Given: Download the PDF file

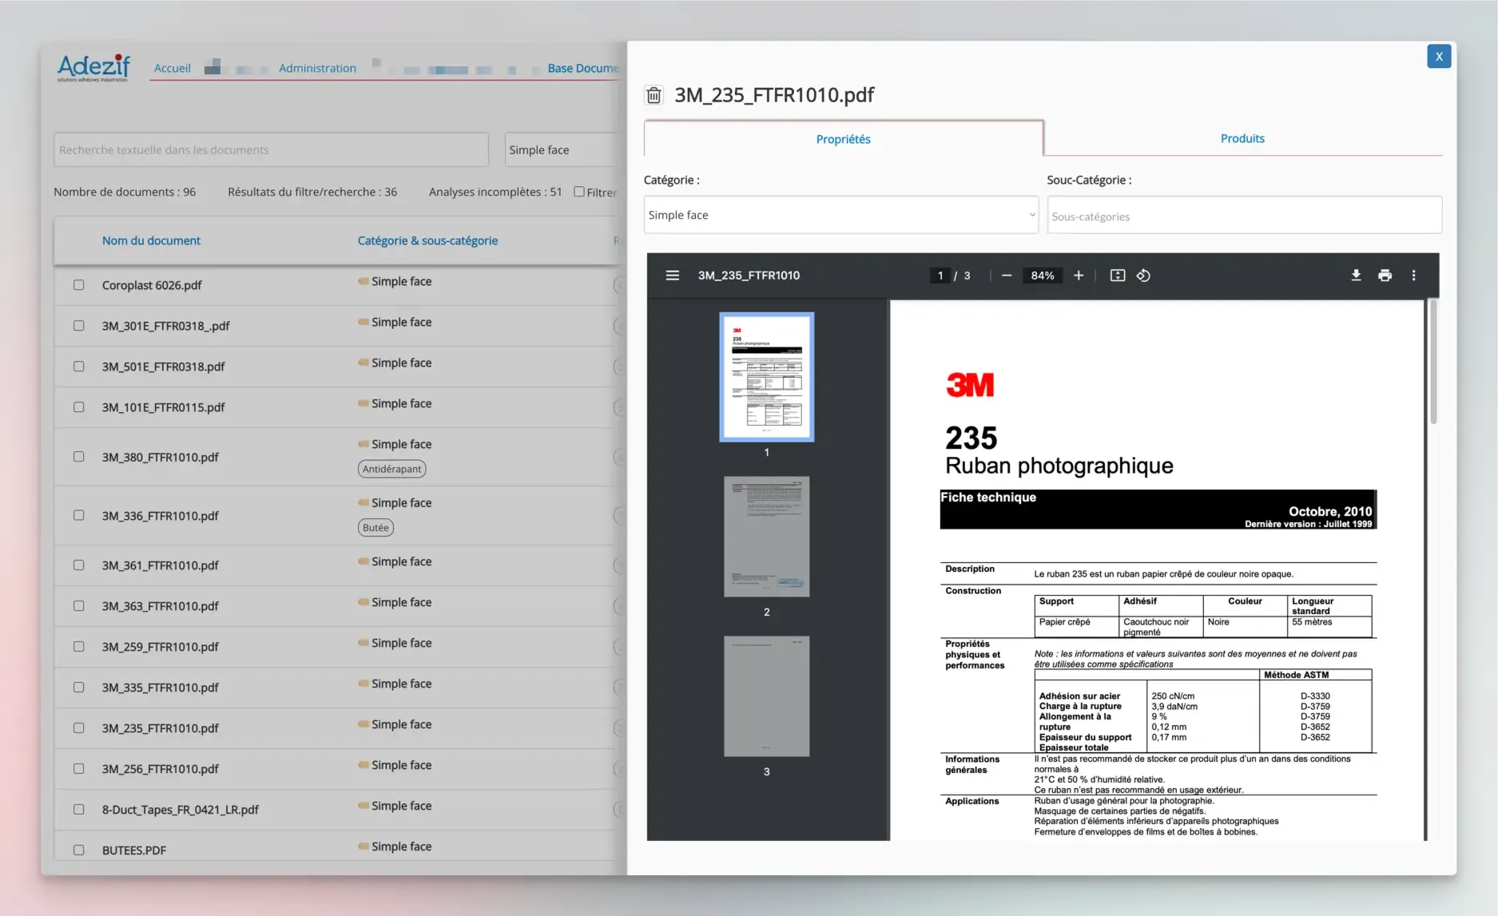Looking at the screenshot, I should click(1356, 276).
